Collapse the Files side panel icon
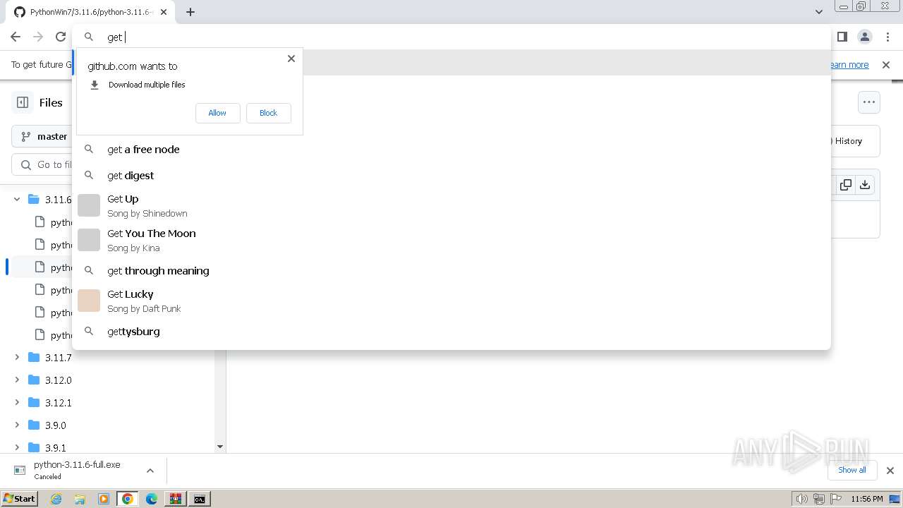Screen dimensions: 903x508 click(23, 102)
